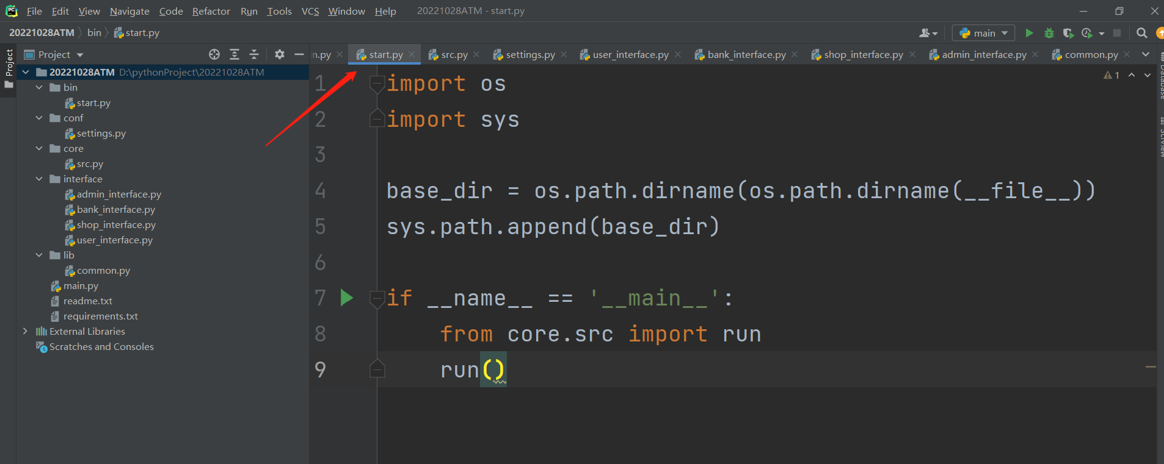The image size is (1164, 464).
Task: Open the main run configuration dropdown
Action: pos(983,33)
